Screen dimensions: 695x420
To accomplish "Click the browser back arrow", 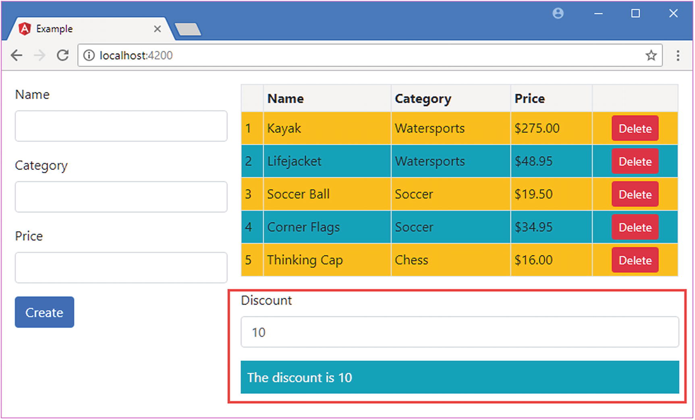I will tap(17, 55).
